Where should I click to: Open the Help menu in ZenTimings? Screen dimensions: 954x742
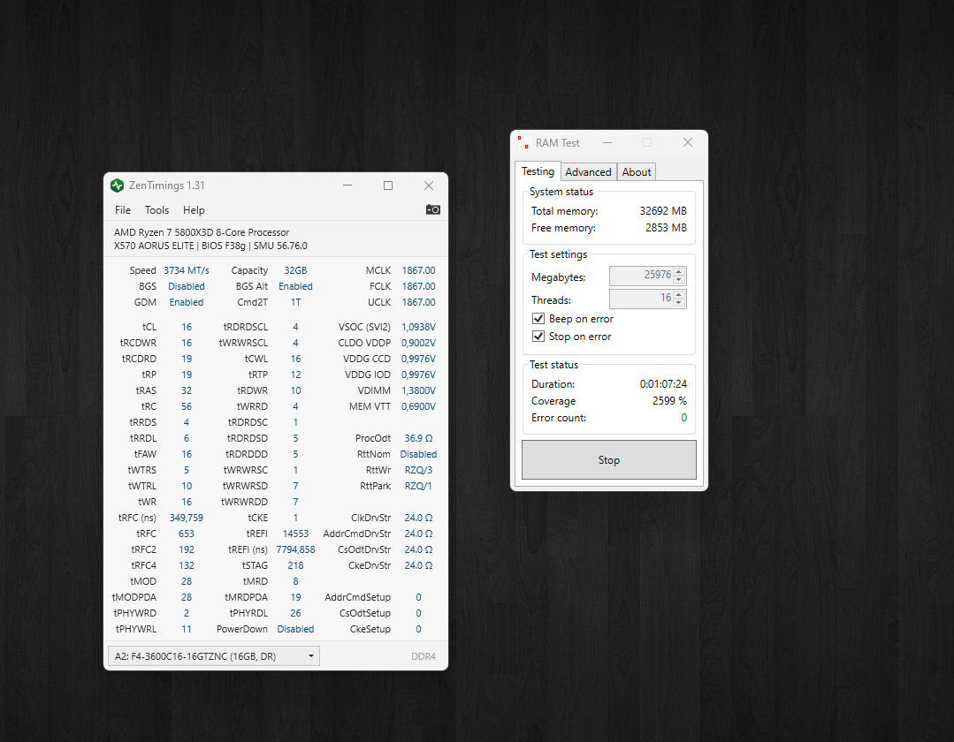coord(194,209)
